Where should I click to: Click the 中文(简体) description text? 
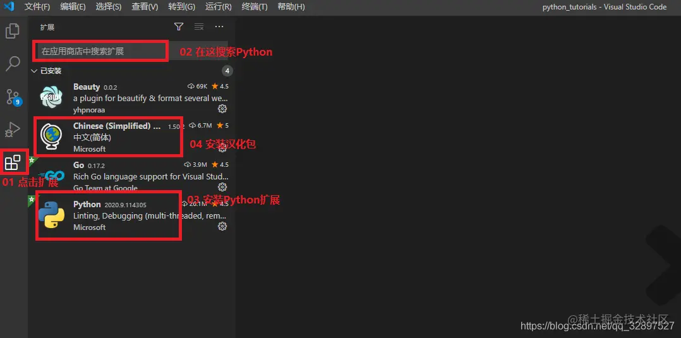(x=92, y=138)
